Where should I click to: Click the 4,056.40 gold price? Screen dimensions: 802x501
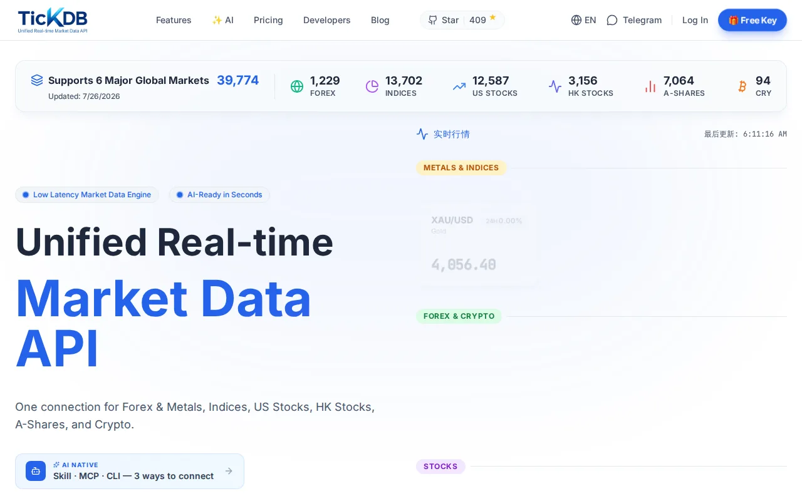click(x=464, y=265)
